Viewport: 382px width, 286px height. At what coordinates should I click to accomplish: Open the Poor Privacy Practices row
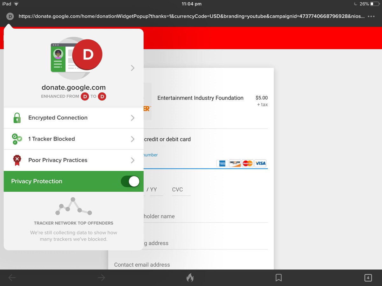click(x=74, y=160)
